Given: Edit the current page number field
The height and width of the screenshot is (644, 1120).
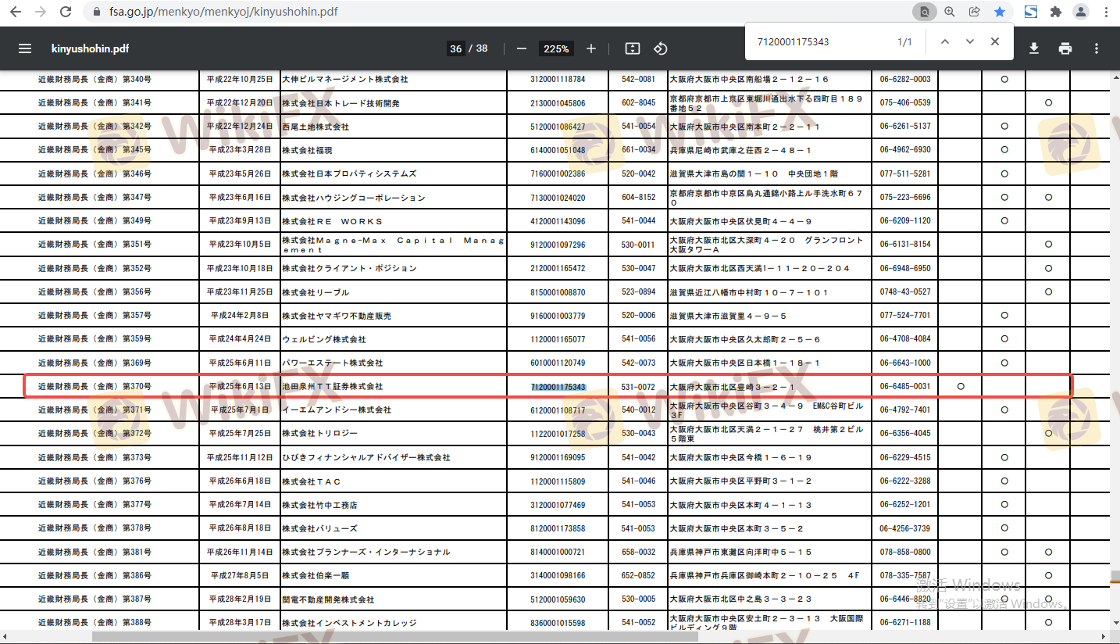Looking at the screenshot, I should [x=455, y=48].
